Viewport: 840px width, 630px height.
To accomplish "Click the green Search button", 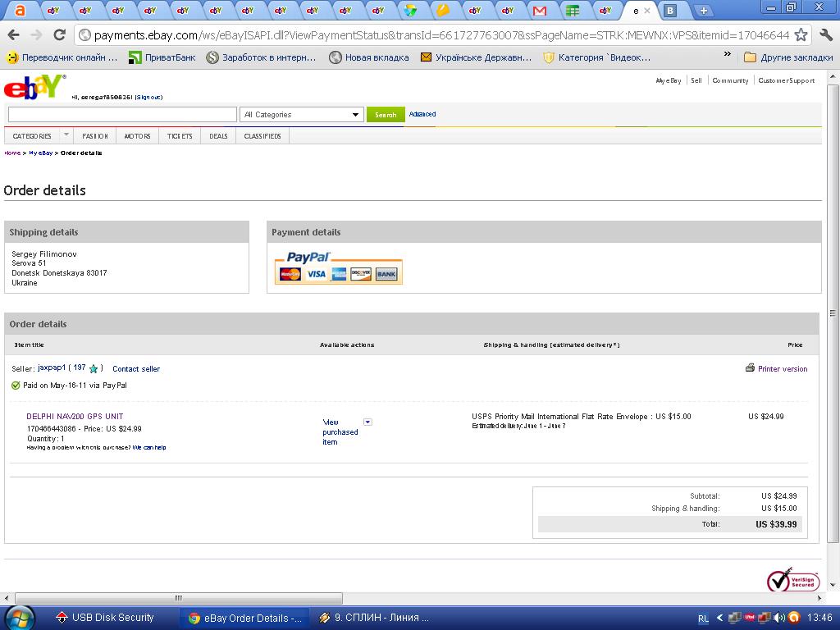I will [386, 115].
